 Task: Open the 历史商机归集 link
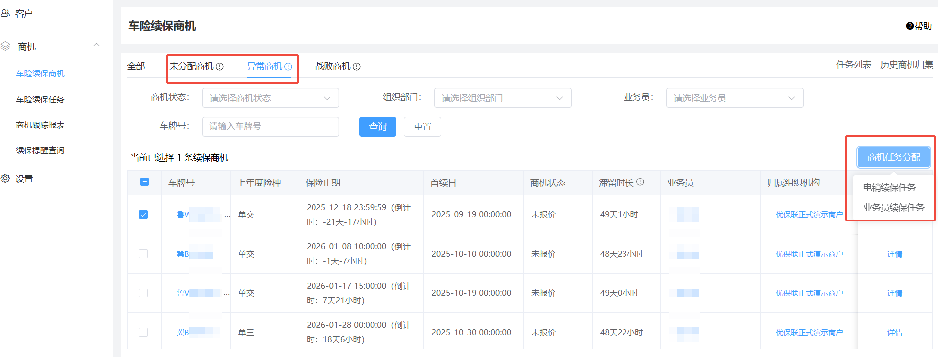pos(907,65)
